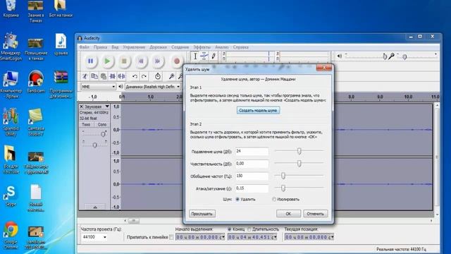Click the Отменить cancel button

(x=315, y=214)
